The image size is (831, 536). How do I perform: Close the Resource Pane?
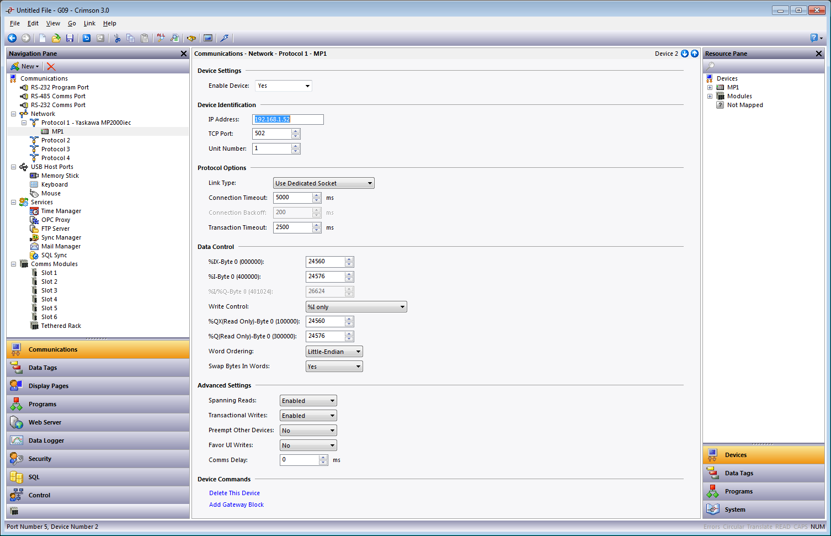(x=819, y=54)
